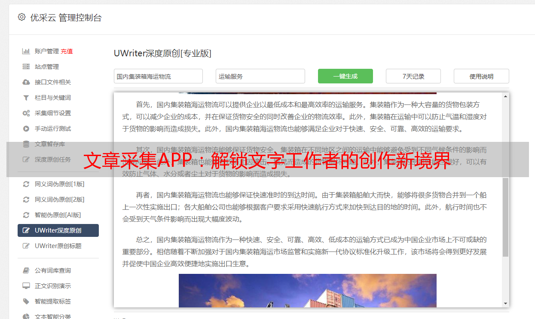Click the play circle icon for 手动运行测试
The height and width of the screenshot is (319, 535).
[x=26, y=129]
